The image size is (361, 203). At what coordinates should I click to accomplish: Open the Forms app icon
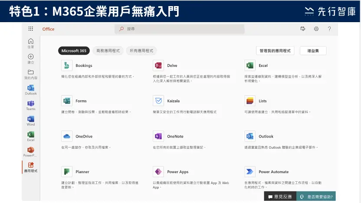click(67, 101)
